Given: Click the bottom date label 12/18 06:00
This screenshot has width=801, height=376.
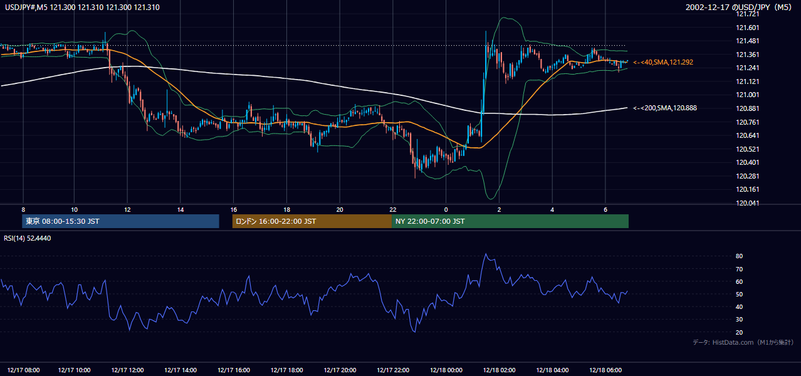Looking at the screenshot, I should pyautogui.click(x=606, y=369).
